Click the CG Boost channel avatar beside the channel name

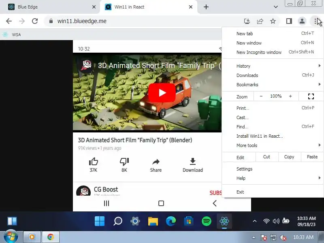pyautogui.click(x=83, y=191)
